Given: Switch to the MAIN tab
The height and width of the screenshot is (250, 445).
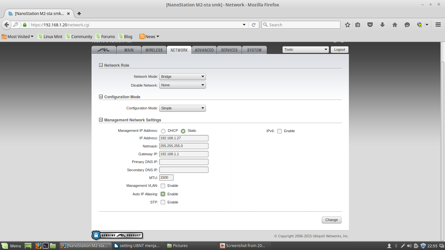Looking at the screenshot, I should [129, 50].
